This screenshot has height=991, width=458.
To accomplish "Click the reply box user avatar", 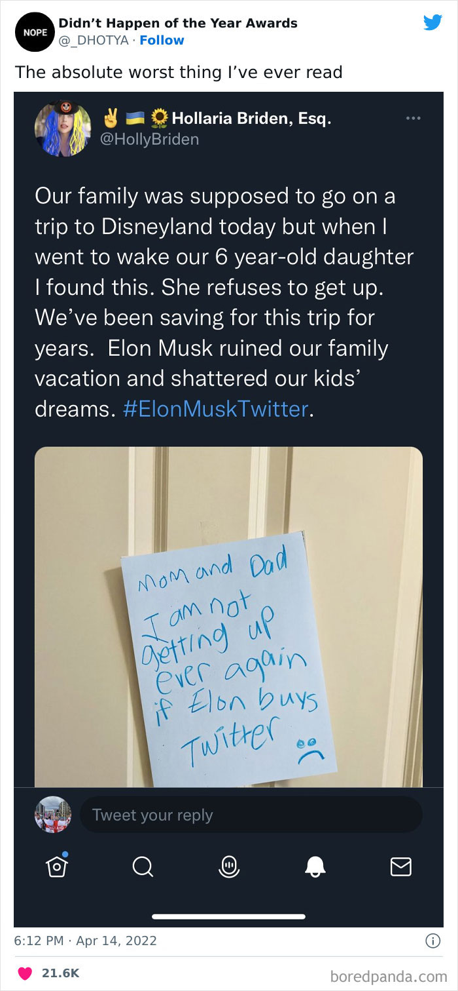I will point(52,815).
